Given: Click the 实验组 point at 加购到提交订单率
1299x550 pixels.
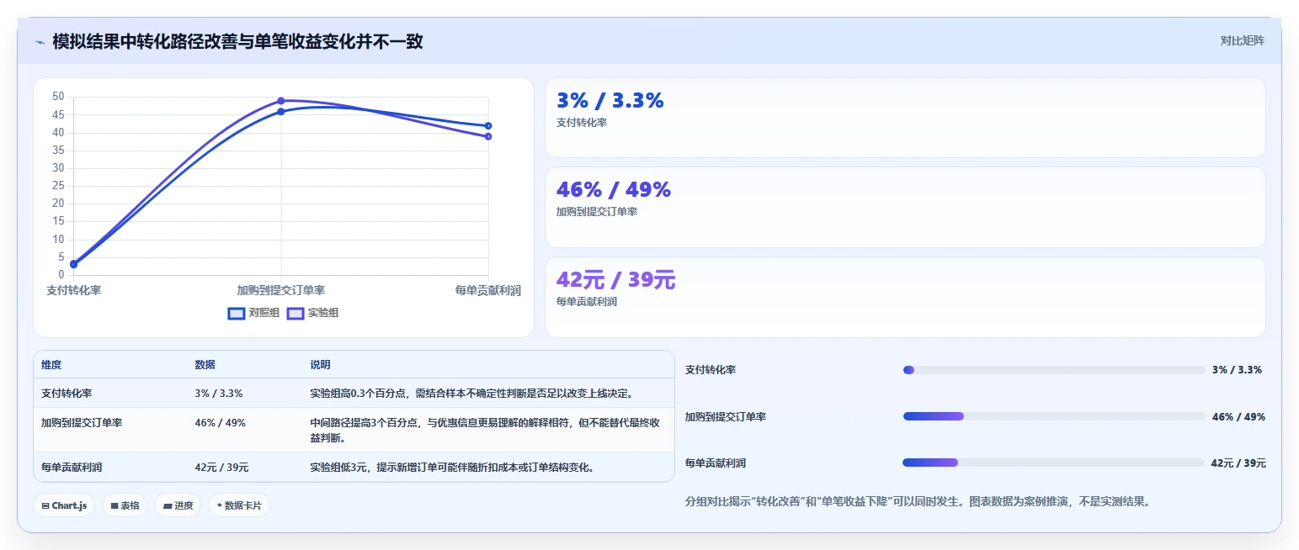Looking at the screenshot, I should tap(281, 101).
